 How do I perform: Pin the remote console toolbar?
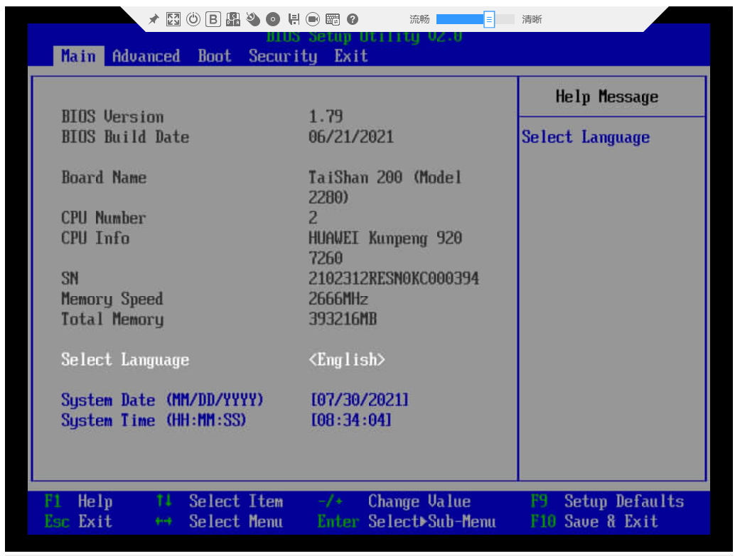(x=154, y=19)
